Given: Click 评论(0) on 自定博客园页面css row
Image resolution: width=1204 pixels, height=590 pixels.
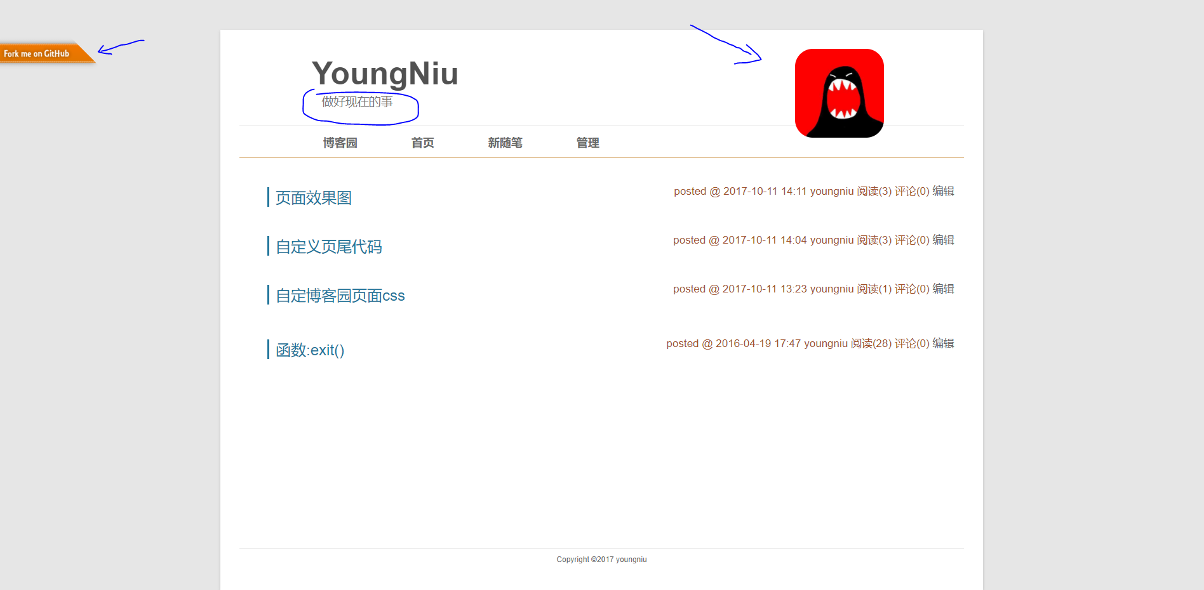Looking at the screenshot, I should [x=912, y=289].
